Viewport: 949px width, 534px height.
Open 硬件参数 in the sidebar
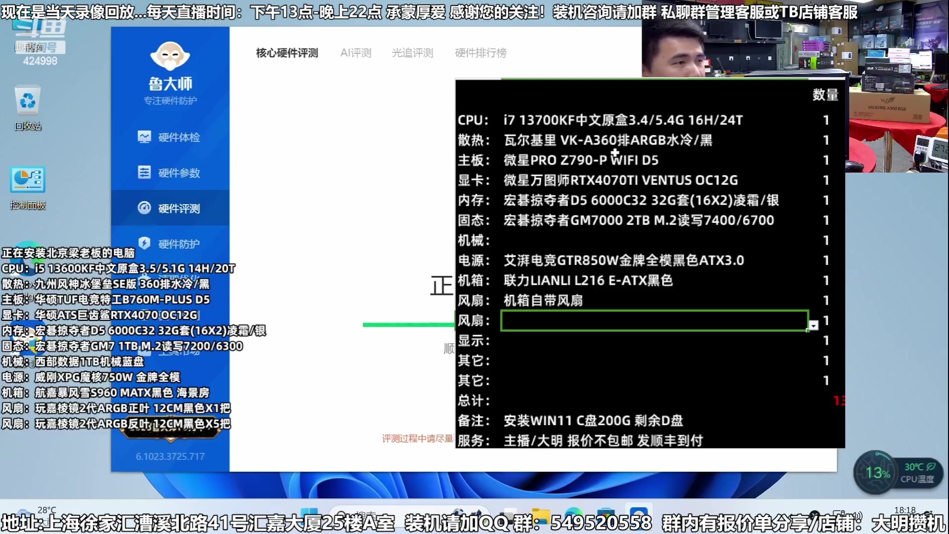[x=170, y=173]
